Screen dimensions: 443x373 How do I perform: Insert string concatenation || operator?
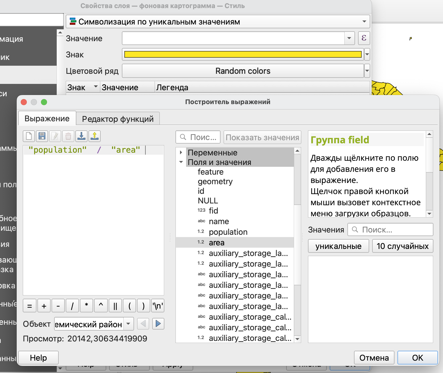tap(115, 306)
